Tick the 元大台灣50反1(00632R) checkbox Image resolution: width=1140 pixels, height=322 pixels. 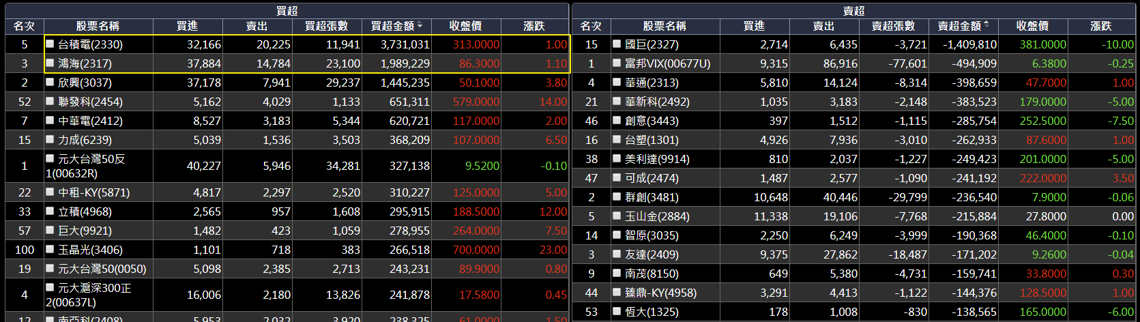coord(50,158)
